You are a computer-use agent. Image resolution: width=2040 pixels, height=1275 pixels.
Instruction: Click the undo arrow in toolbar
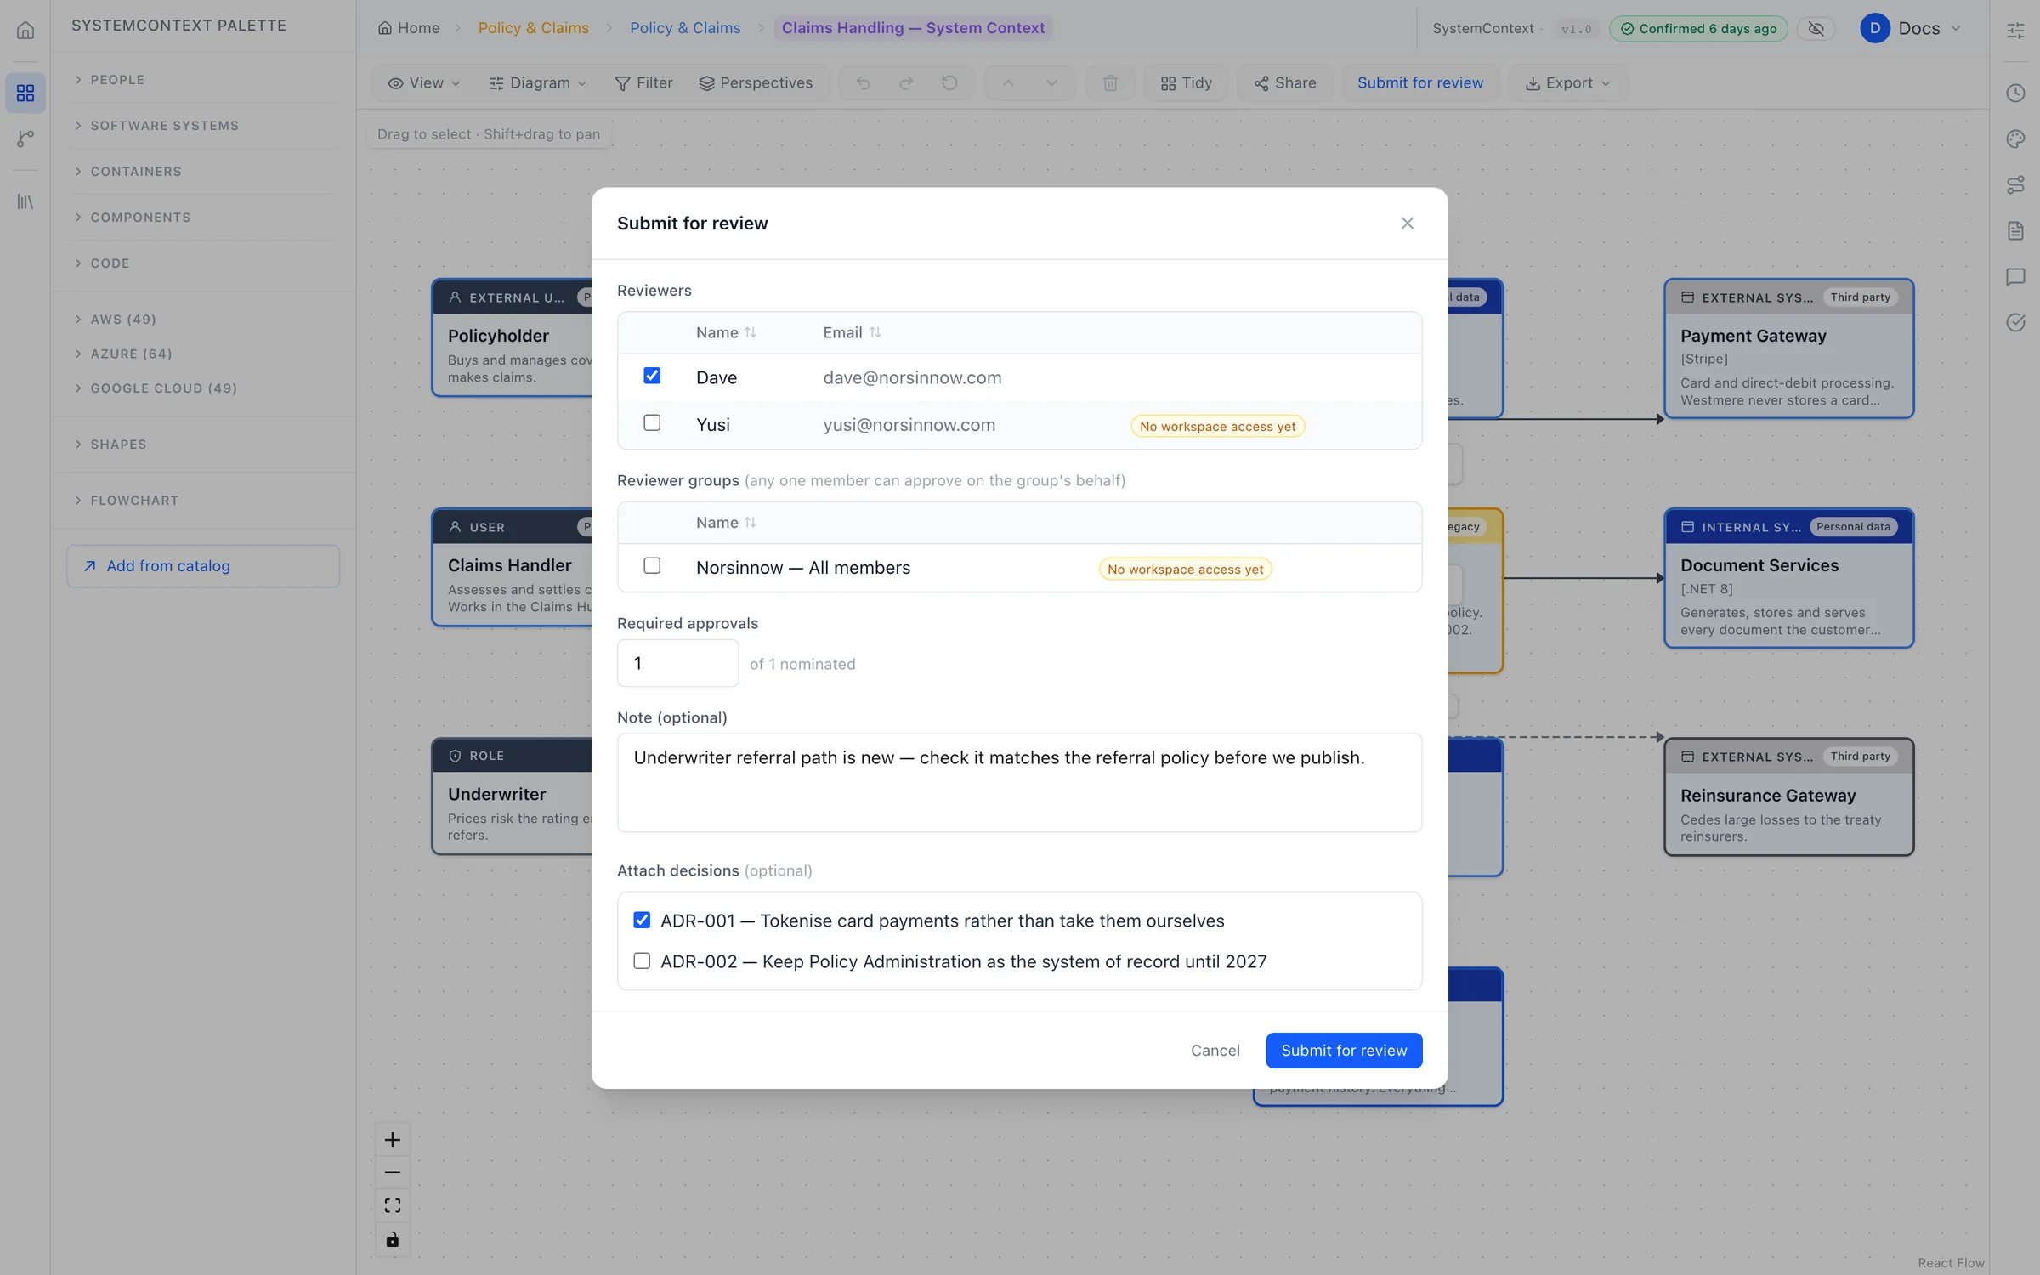coord(863,82)
